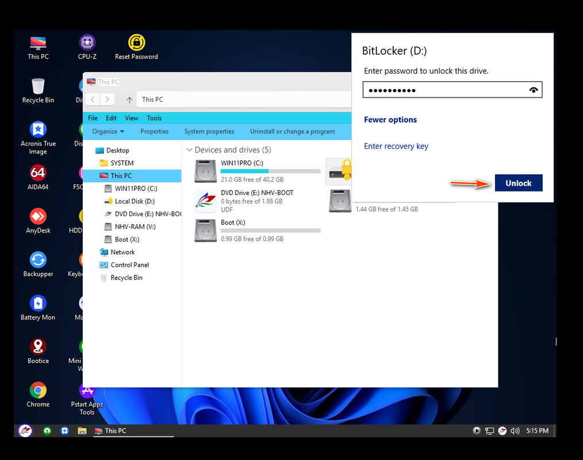Navigate forward in file explorer
Screen dimensions: 583x460
coord(107,99)
